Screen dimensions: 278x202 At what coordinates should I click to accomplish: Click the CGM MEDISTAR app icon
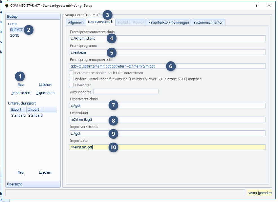click(7, 6)
